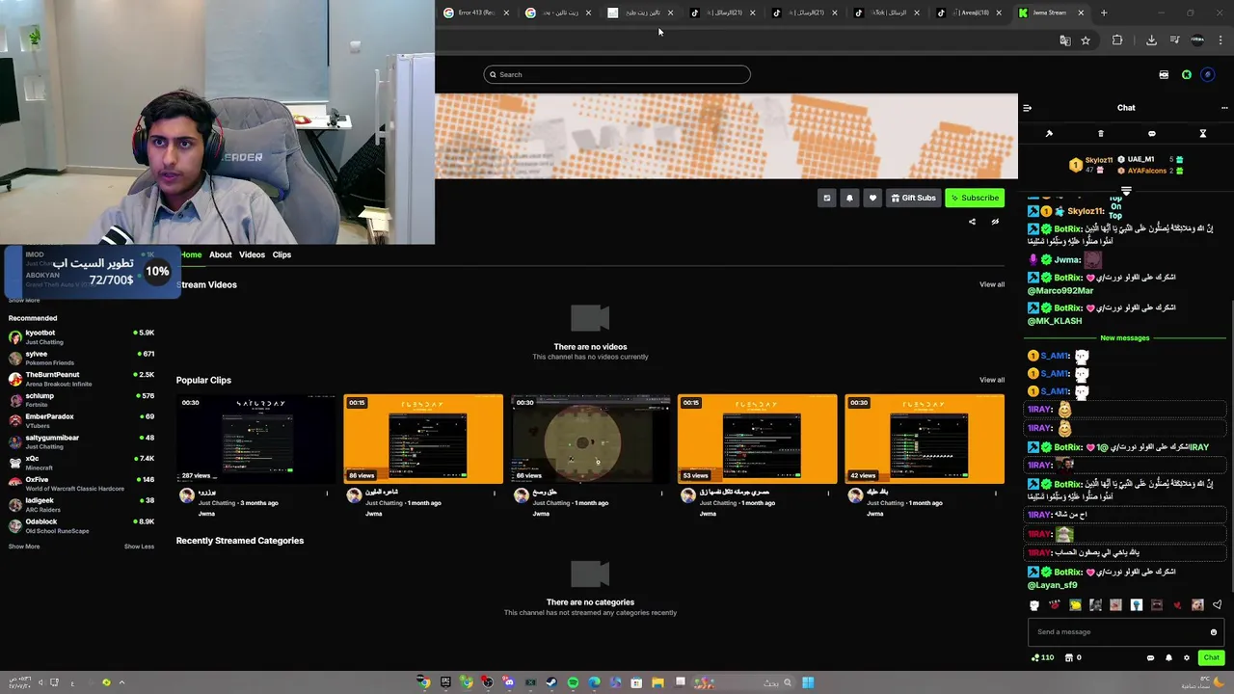
Task: Click the Search field on Kick
Action: (617, 74)
